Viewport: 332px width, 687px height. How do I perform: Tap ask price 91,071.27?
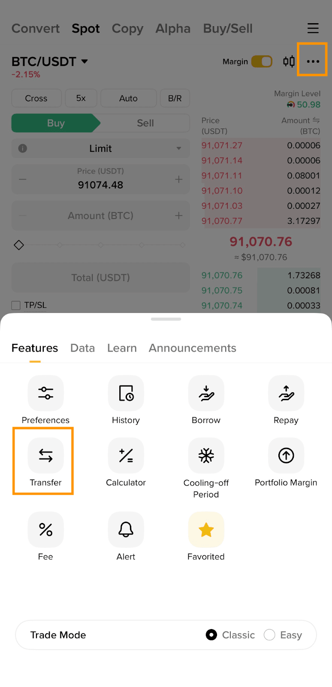(x=222, y=145)
